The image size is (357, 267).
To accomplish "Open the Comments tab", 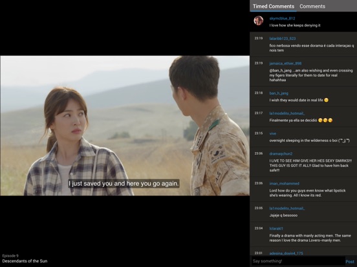I will tap(312, 6).
